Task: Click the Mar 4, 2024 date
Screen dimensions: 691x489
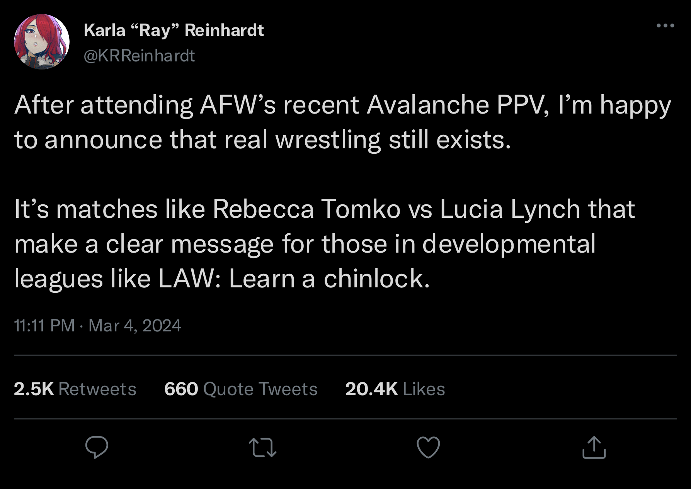Action: (x=134, y=325)
